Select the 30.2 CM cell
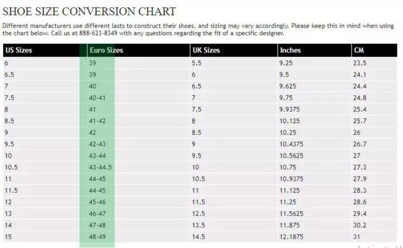 point(360,225)
